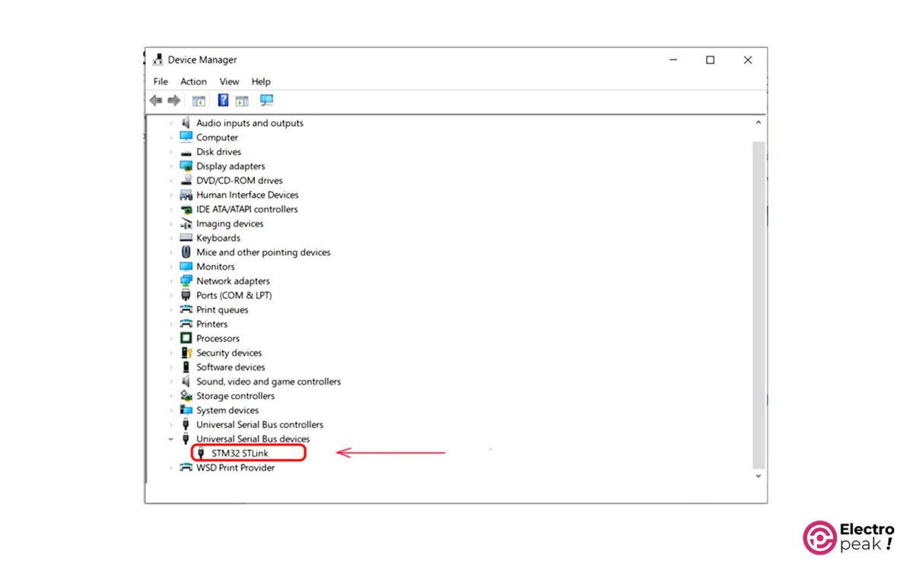Close the Device Manager window
This screenshot has width=913, height=570.
coord(748,60)
